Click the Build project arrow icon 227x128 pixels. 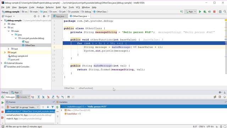pos(182,12)
